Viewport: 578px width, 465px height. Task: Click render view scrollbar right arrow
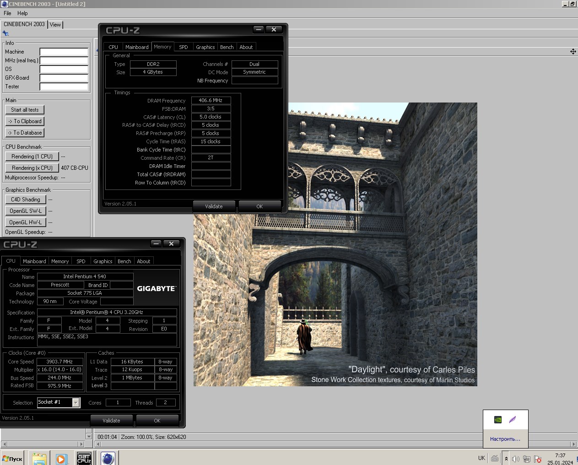click(x=574, y=444)
